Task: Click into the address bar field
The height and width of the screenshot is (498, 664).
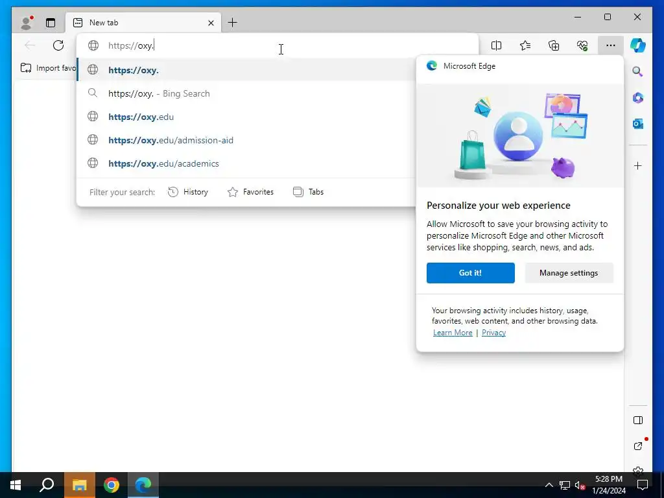Action: coord(278,45)
